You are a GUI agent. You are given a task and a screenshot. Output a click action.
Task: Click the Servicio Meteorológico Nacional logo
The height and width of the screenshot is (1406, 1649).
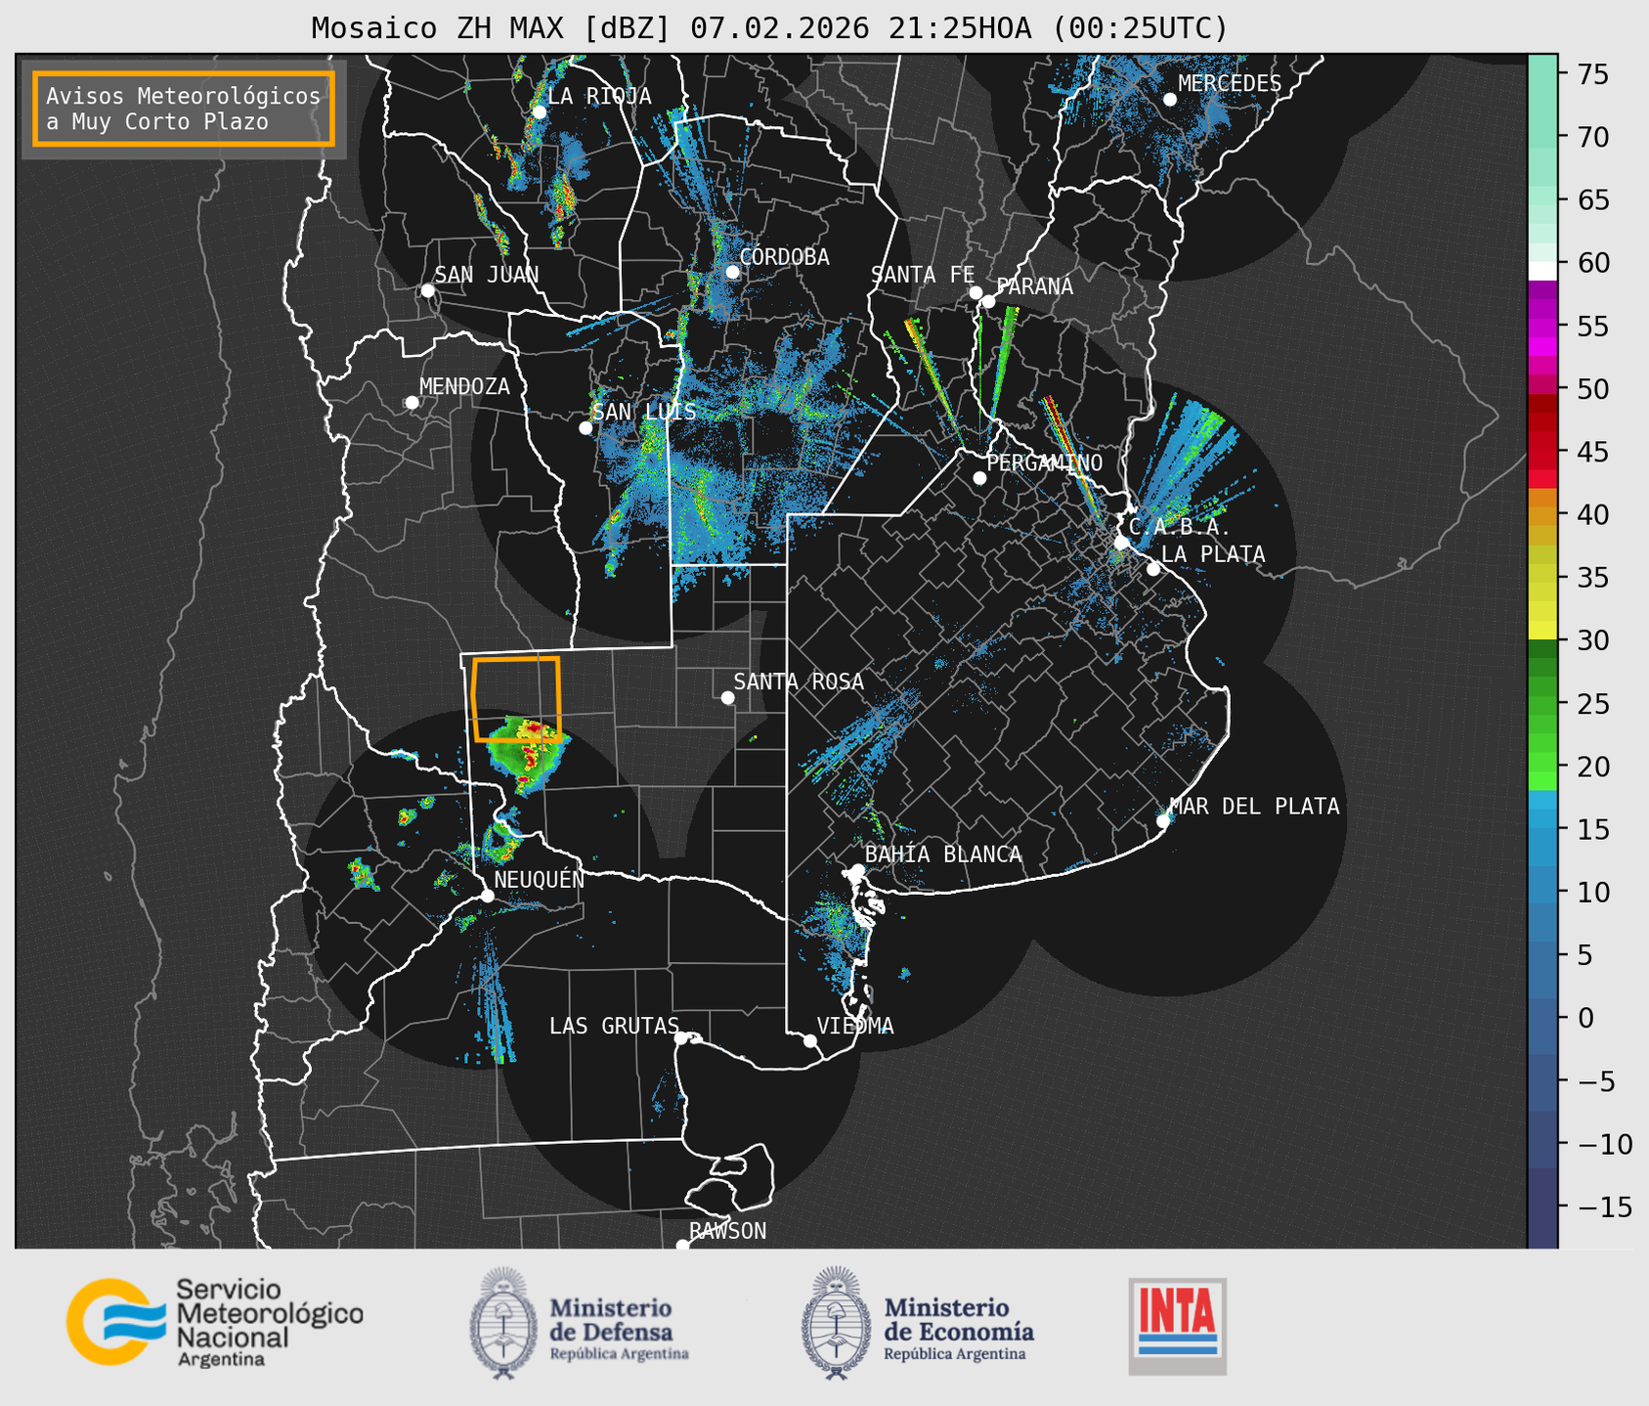[214, 1322]
